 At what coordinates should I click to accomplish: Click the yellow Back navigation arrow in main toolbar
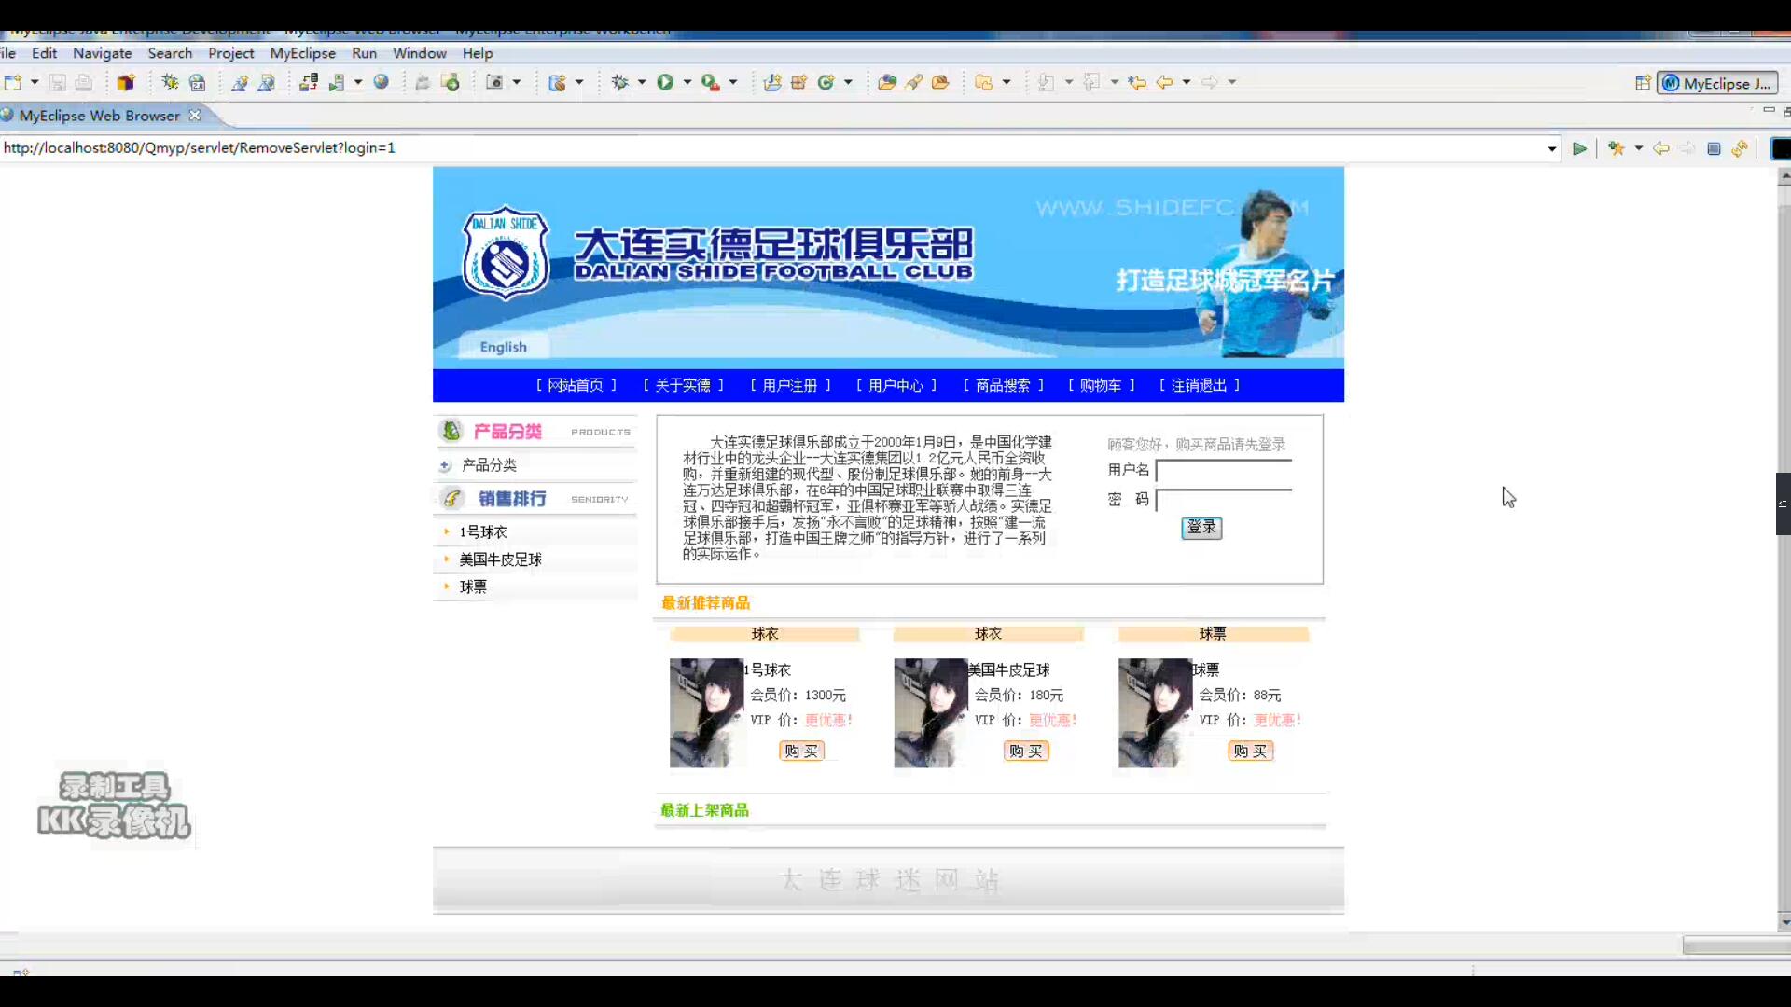(x=1164, y=82)
